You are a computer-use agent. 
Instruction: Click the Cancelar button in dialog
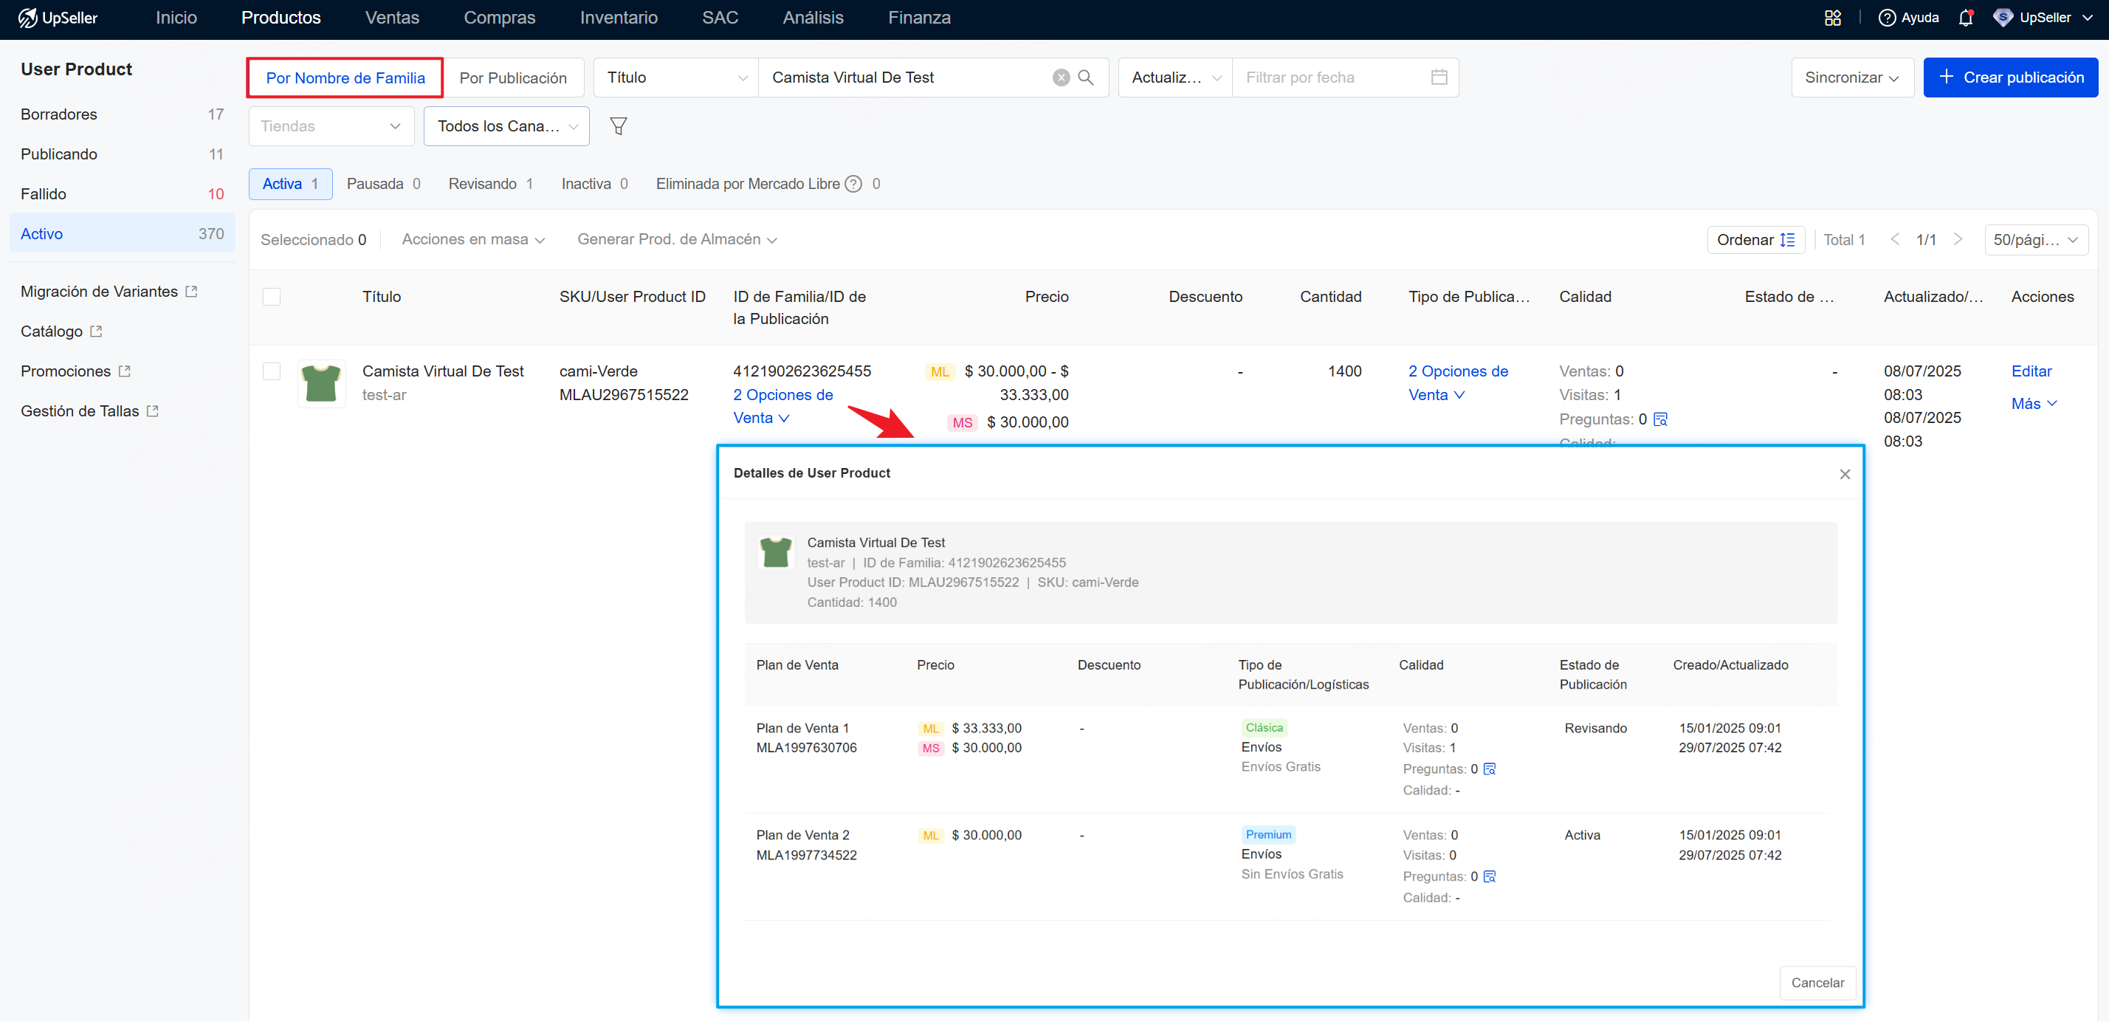(x=1817, y=983)
